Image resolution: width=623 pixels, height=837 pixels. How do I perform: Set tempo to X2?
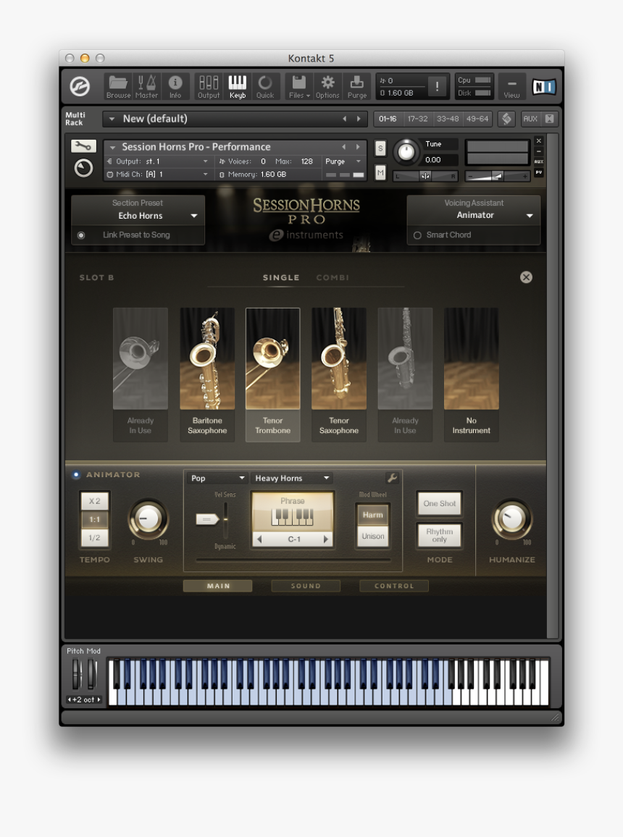(94, 501)
